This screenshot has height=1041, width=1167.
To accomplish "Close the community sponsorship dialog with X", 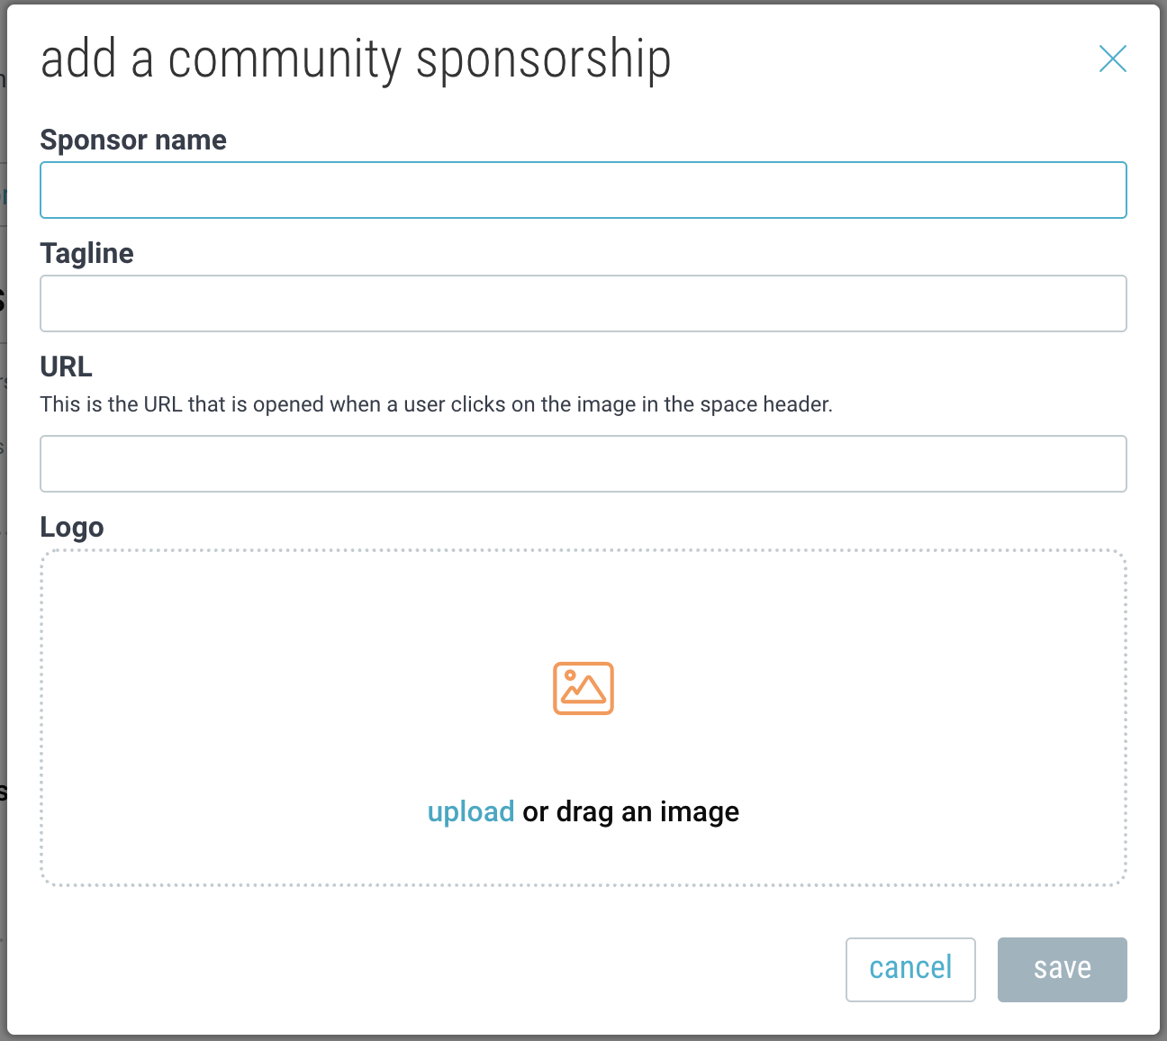I will coord(1113,59).
